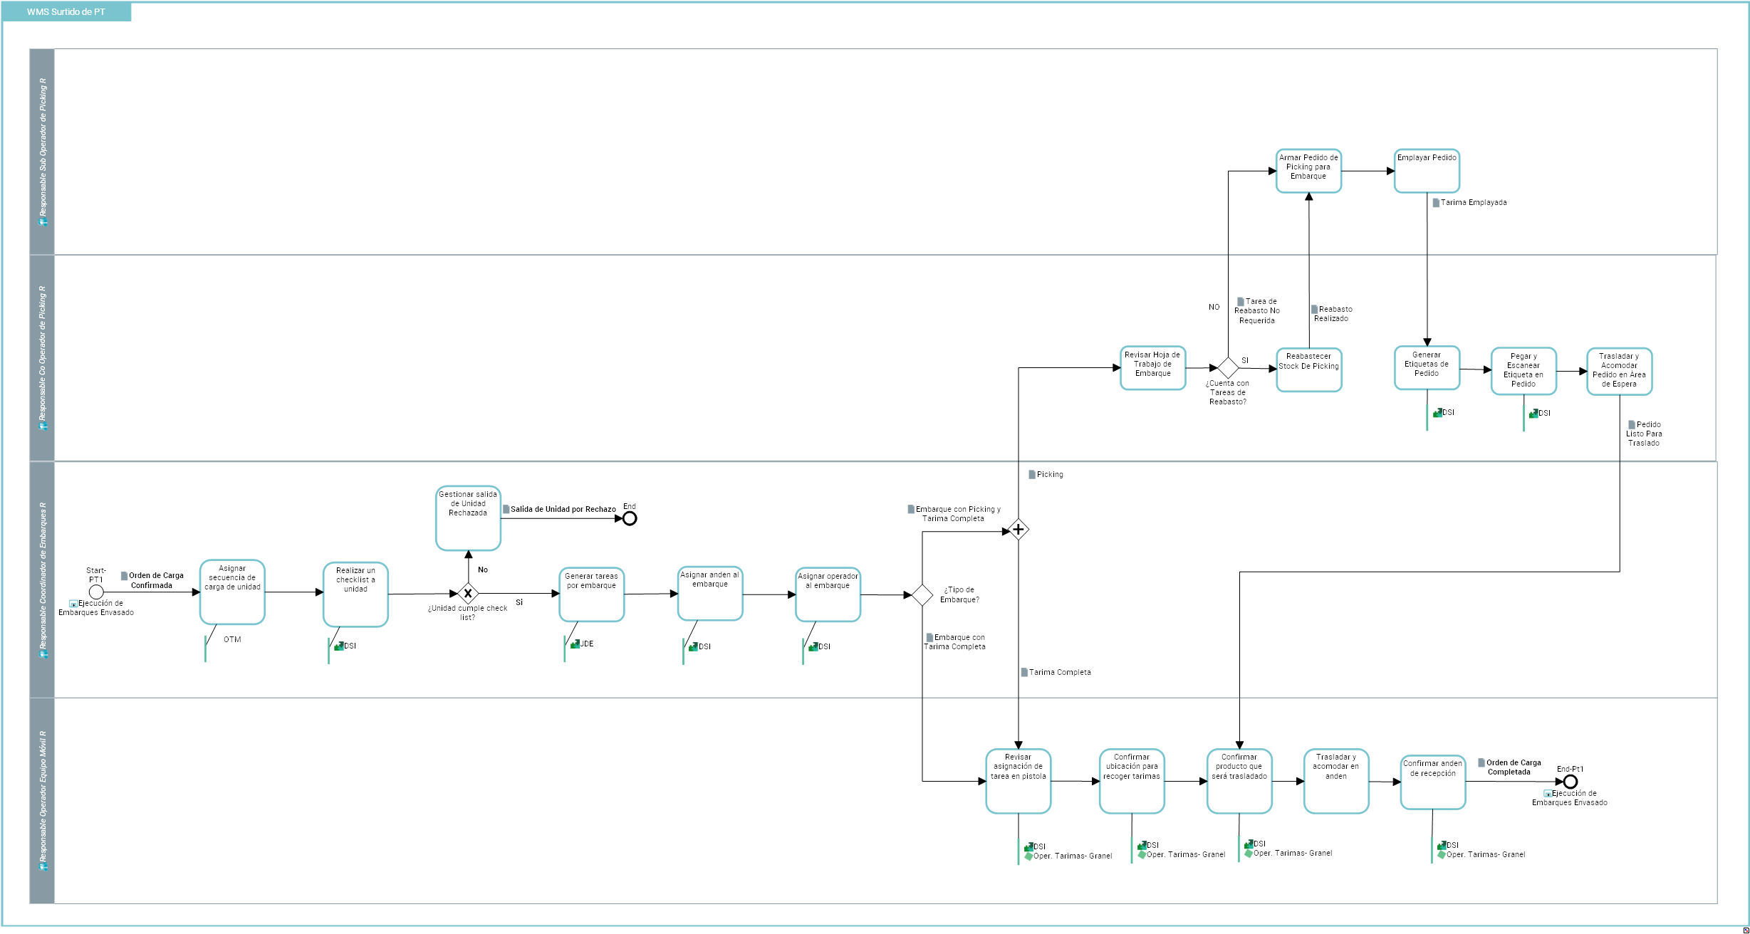This screenshot has height=934, width=1750.
Task: Select Responsable Coordinador de Embarques lane header
Action: (42, 579)
